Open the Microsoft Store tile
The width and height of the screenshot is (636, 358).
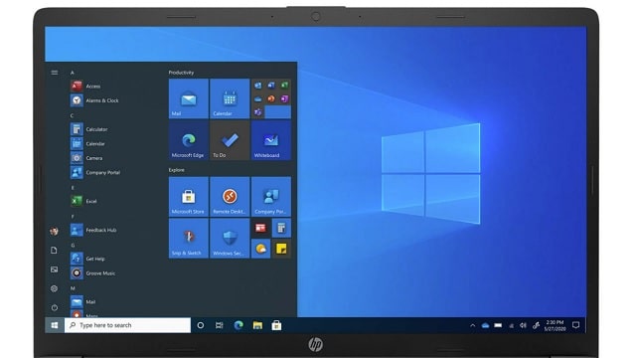coord(189,197)
